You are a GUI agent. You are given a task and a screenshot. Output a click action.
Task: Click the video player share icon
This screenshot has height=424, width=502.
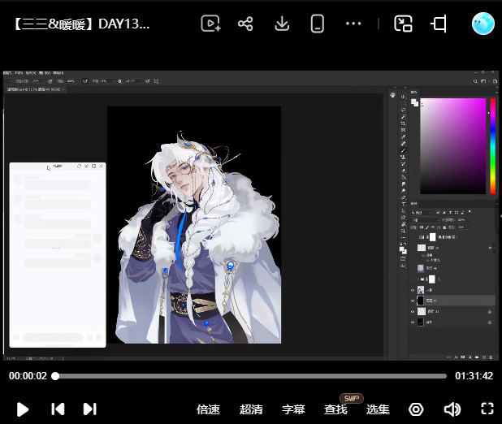pos(245,24)
